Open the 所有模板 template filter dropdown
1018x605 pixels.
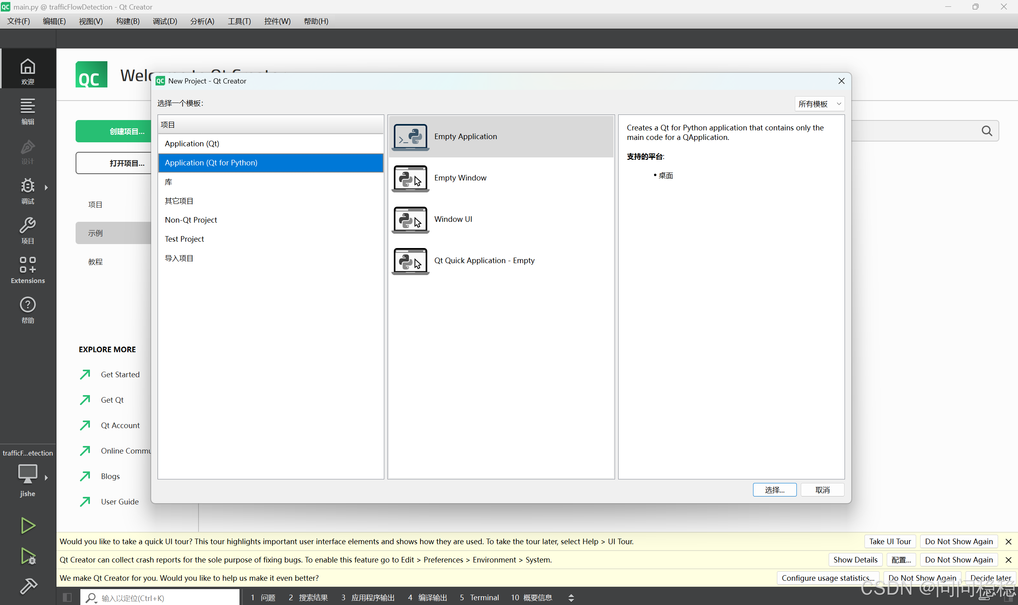click(x=819, y=104)
